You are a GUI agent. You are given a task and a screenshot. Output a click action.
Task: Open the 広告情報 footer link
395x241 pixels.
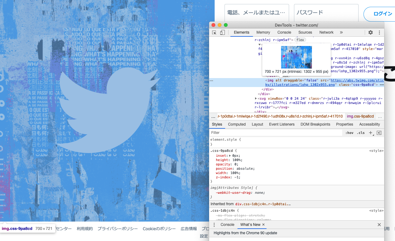(189, 229)
